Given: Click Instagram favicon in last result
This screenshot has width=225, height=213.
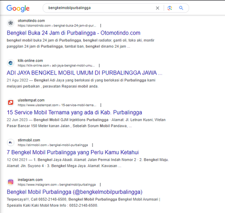Looking at the screenshot, I should [x=11, y=182].
